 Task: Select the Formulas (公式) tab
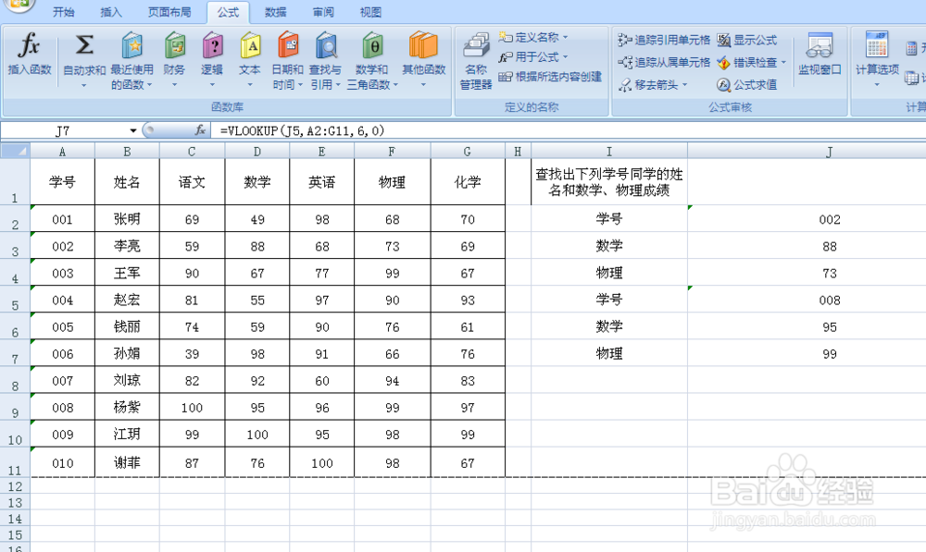[228, 12]
